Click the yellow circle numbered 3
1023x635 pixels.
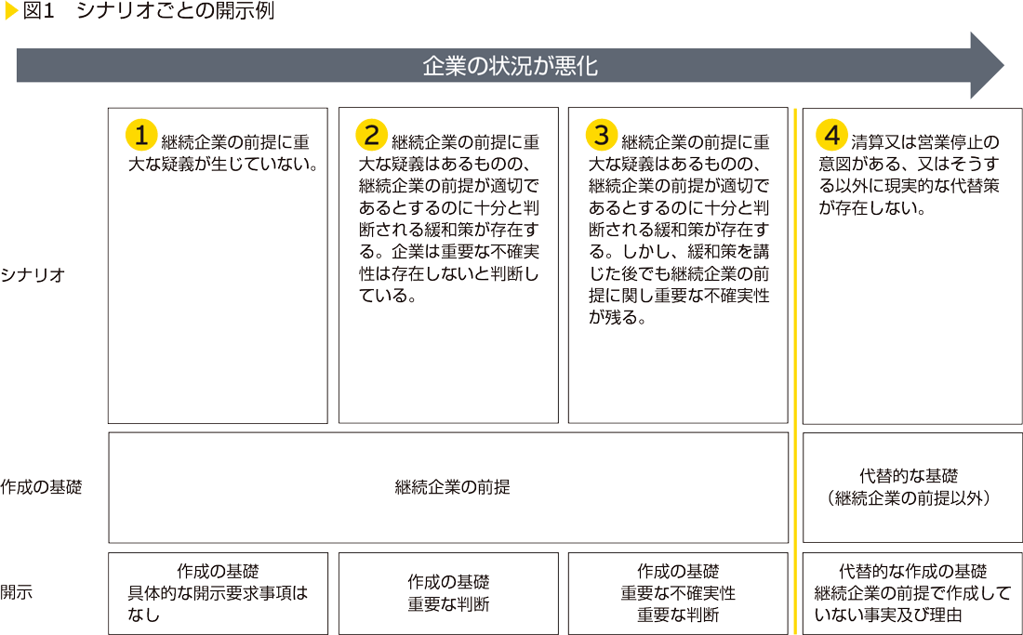602,135
